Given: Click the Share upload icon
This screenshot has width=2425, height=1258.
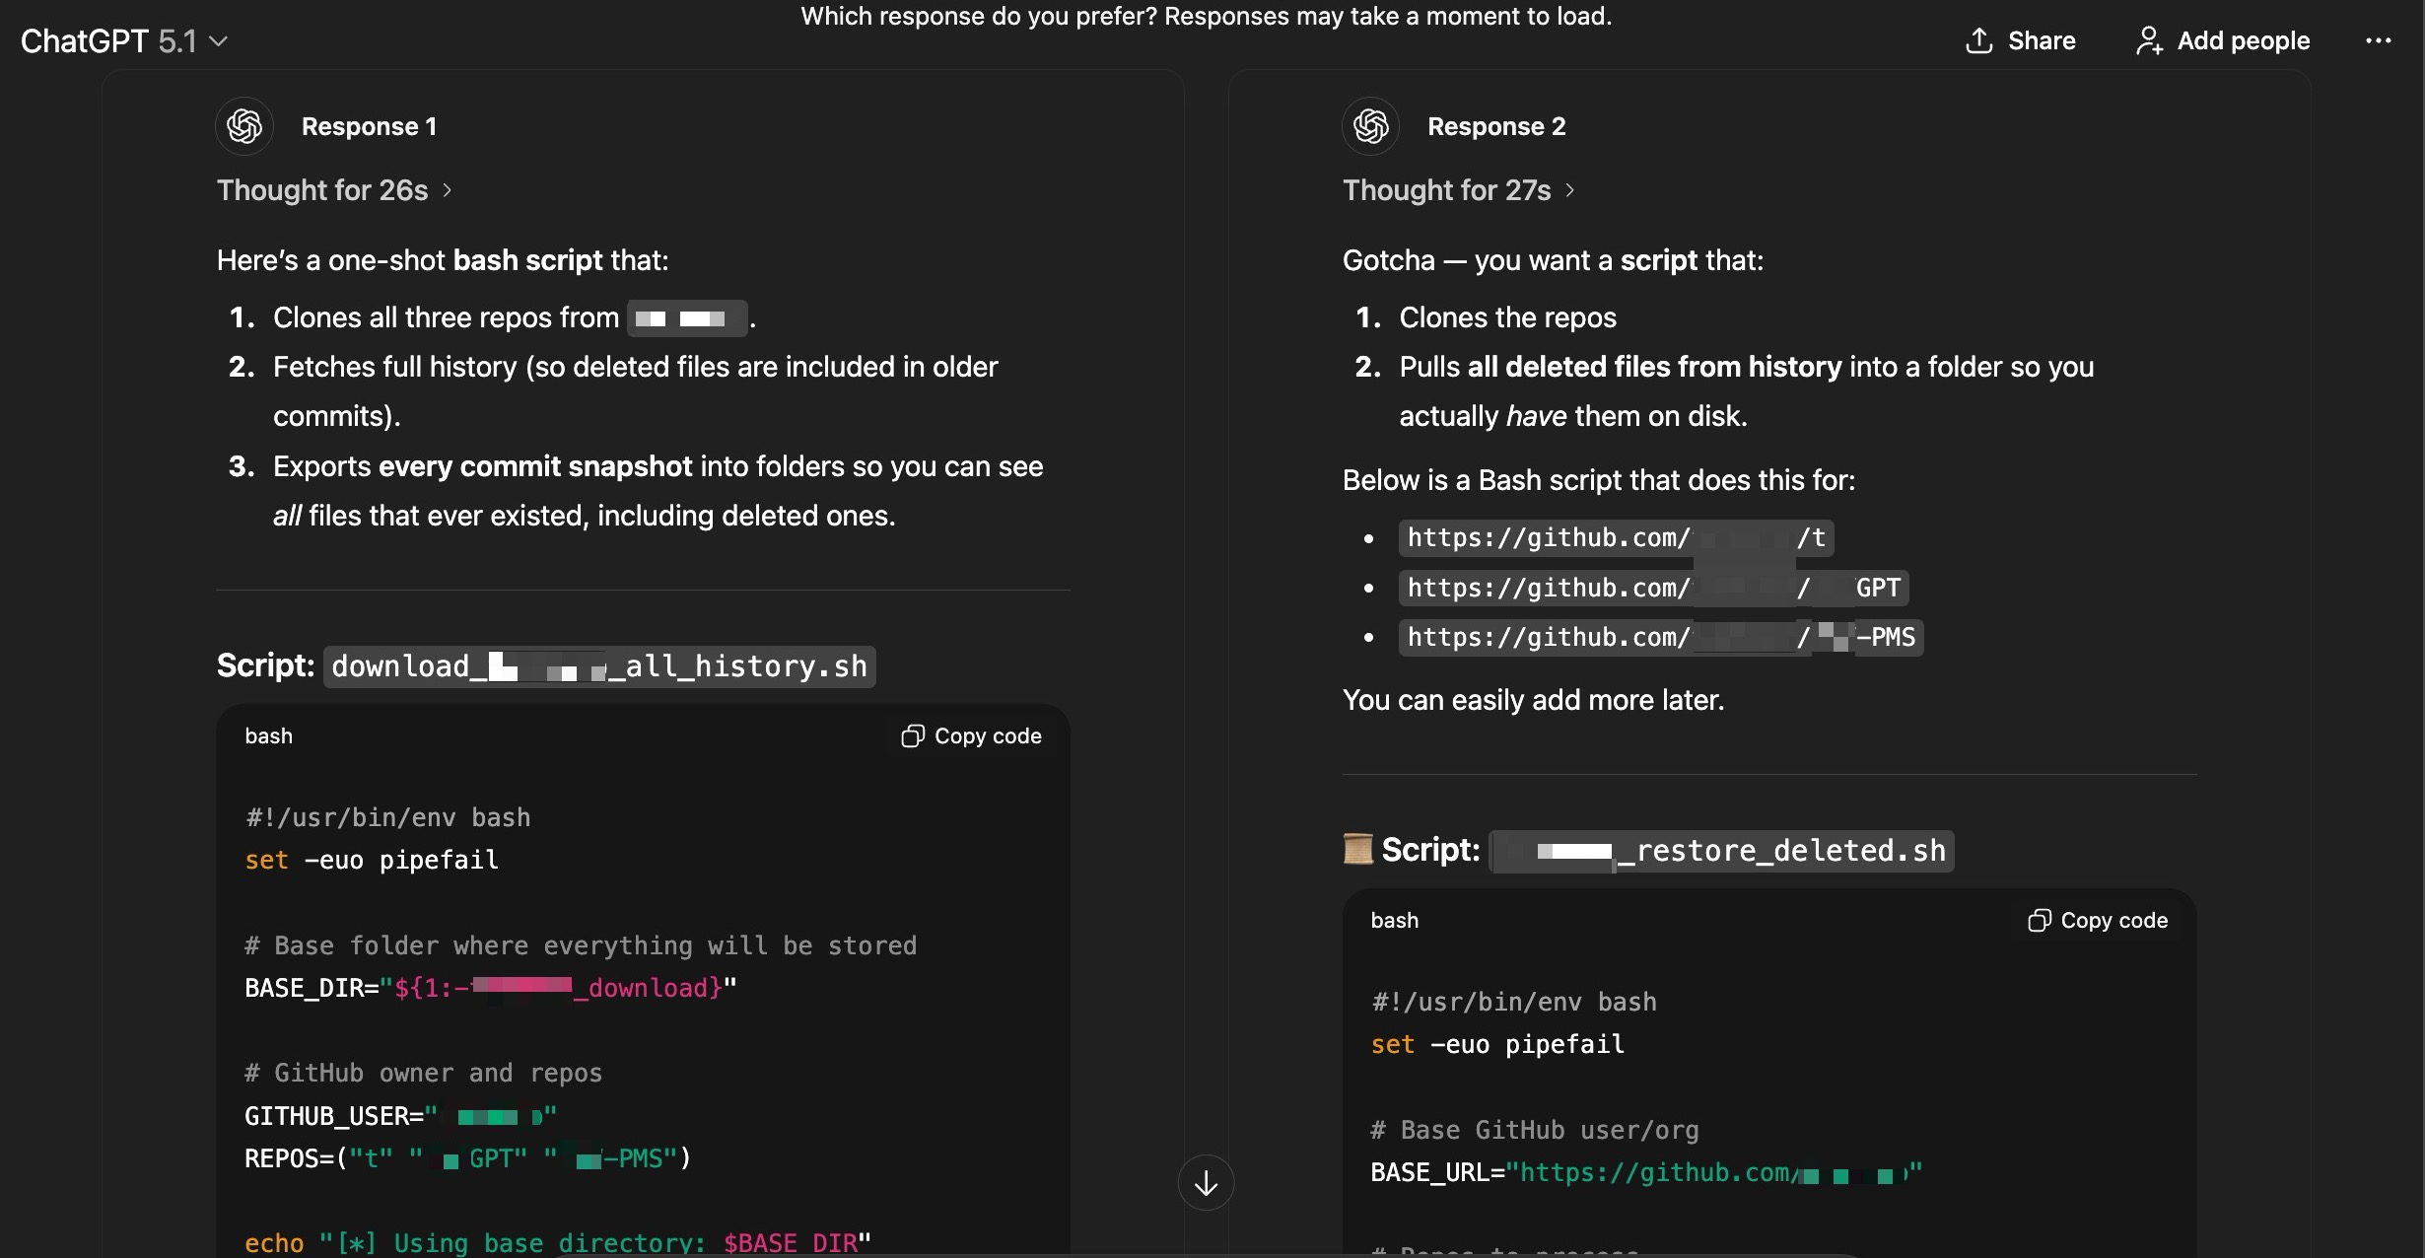Looking at the screenshot, I should (1978, 40).
